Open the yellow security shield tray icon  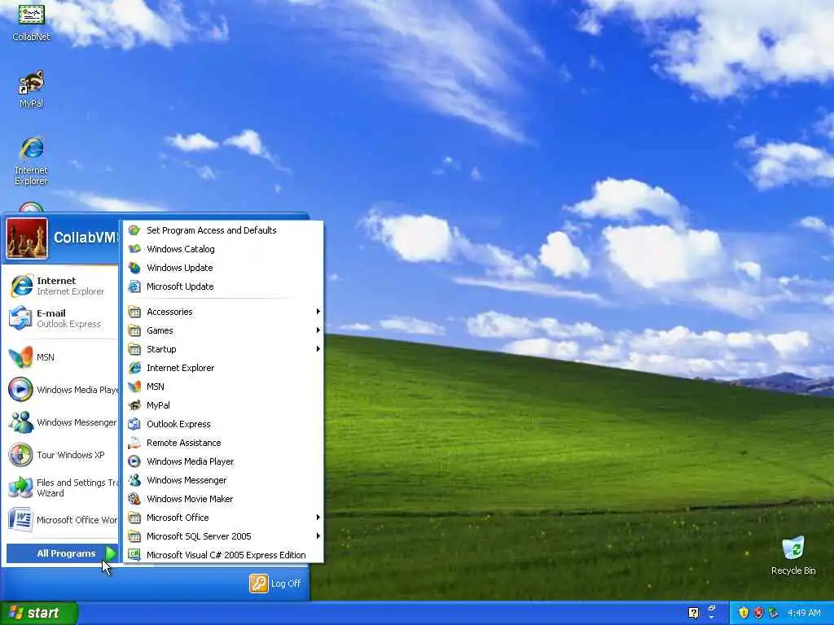[x=744, y=613]
